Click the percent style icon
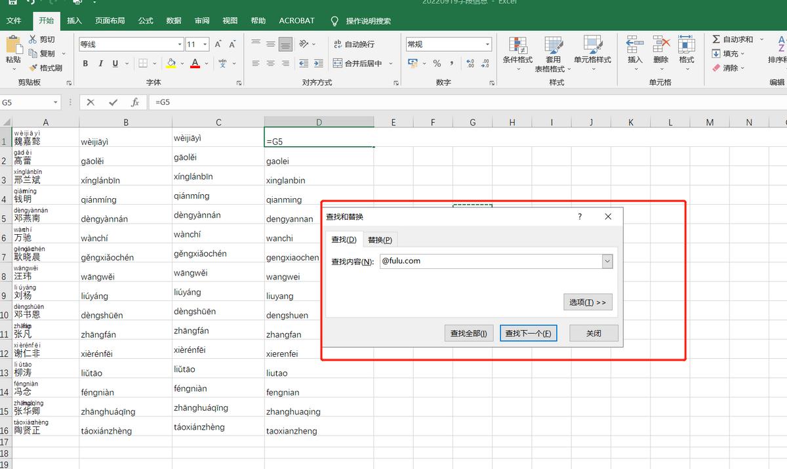Image resolution: width=787 pixels, height=469 pixels. coord(437,64)
